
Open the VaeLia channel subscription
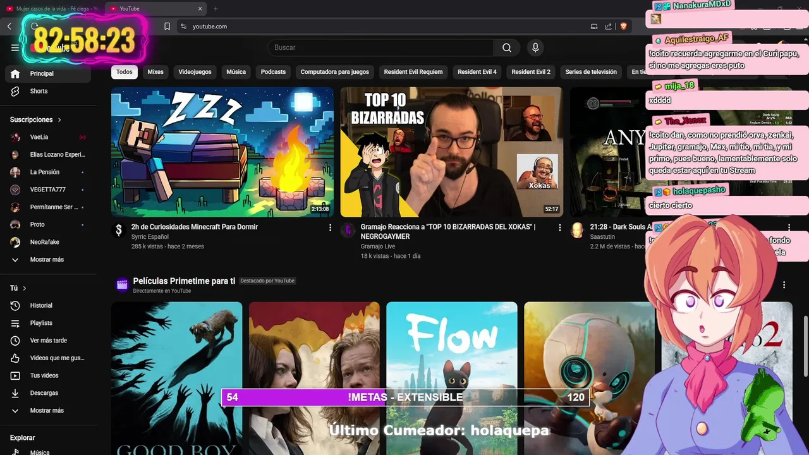pos(48,137)
